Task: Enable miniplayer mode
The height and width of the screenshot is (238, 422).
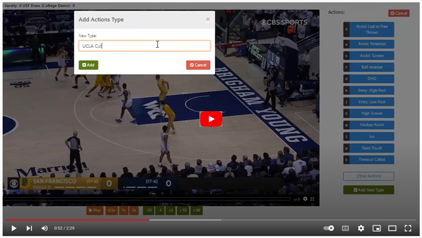Action: (x=377, y=228)
